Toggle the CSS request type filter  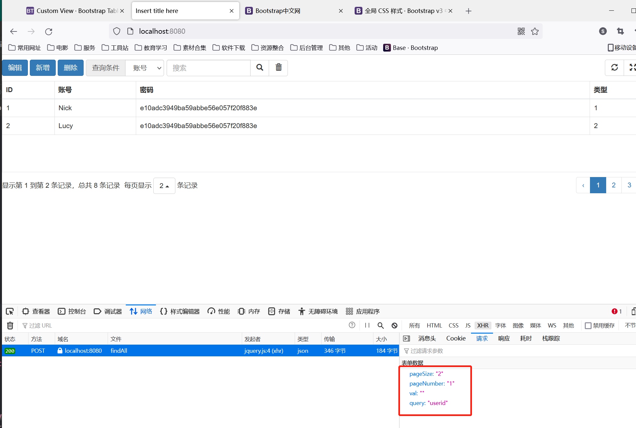[453, 325]
